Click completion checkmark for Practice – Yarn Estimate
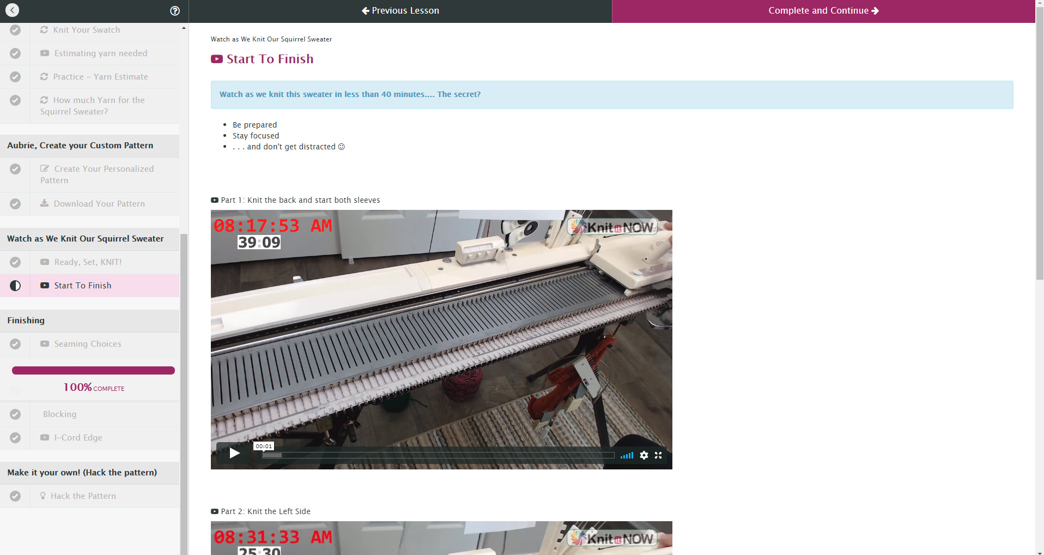The height and width of the screenshot is (555, 1044). pyautogui.click(x=15, y=77)
